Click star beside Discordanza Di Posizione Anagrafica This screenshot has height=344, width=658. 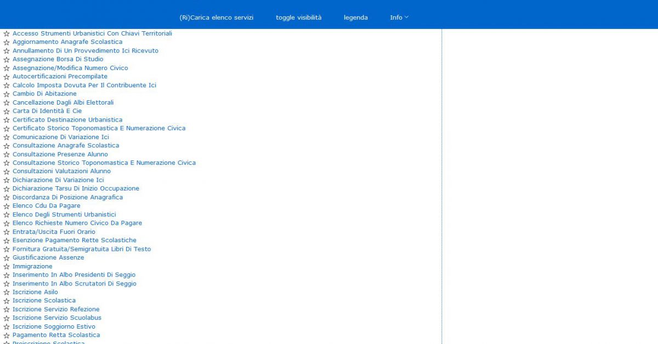7,197
